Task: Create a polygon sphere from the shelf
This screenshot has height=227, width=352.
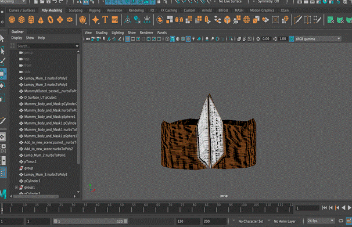Action: click(12, 20)
